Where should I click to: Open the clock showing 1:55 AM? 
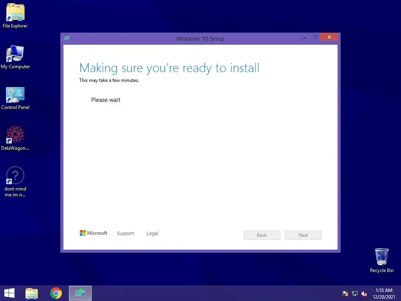click(x=384, y=294)
